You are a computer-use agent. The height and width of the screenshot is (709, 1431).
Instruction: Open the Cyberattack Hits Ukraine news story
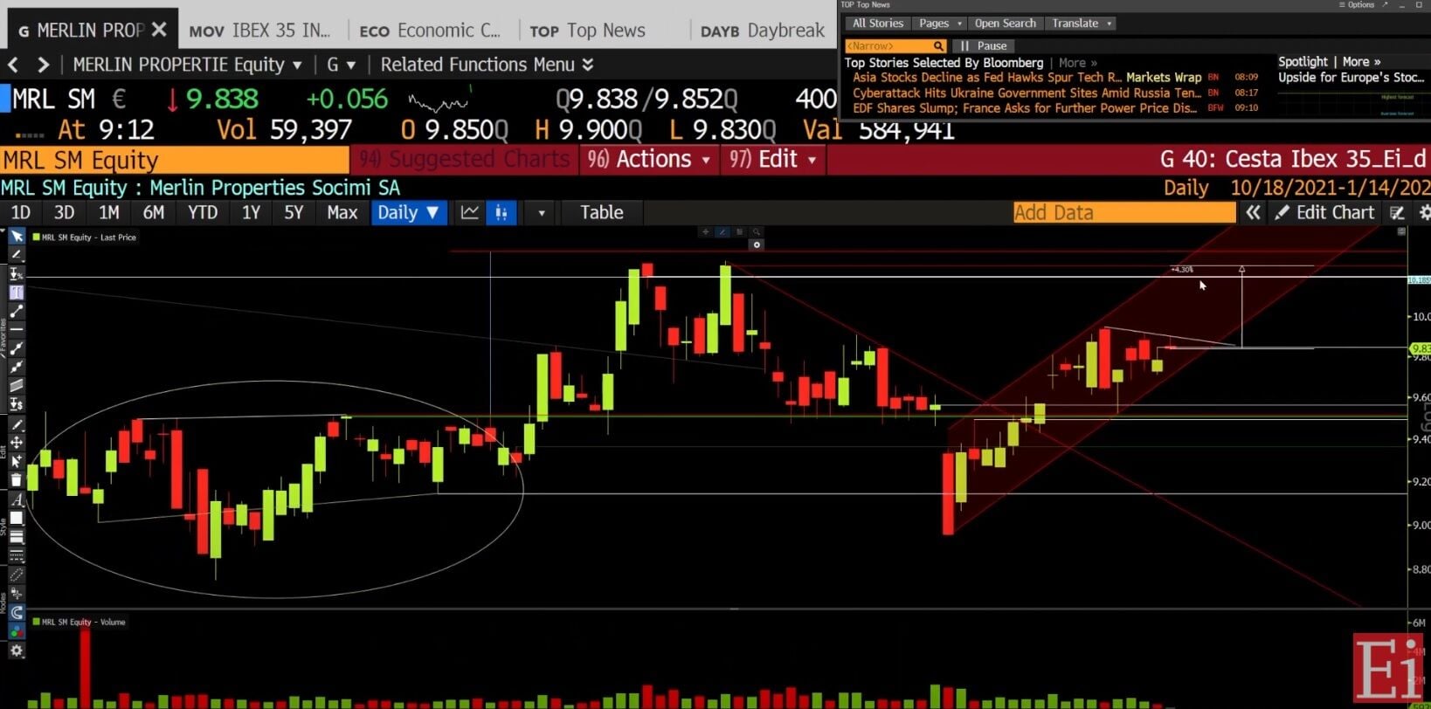pos(1027,93)
